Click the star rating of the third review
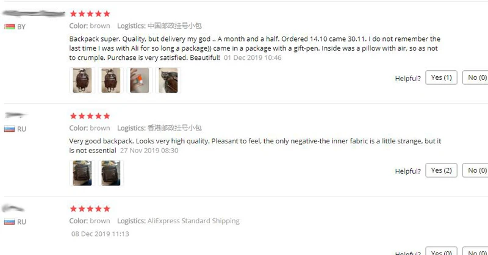 pyautogui.click(x=90, y=209)
